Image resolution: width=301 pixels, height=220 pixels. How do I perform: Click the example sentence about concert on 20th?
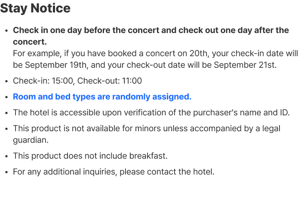tap(155, 54)
